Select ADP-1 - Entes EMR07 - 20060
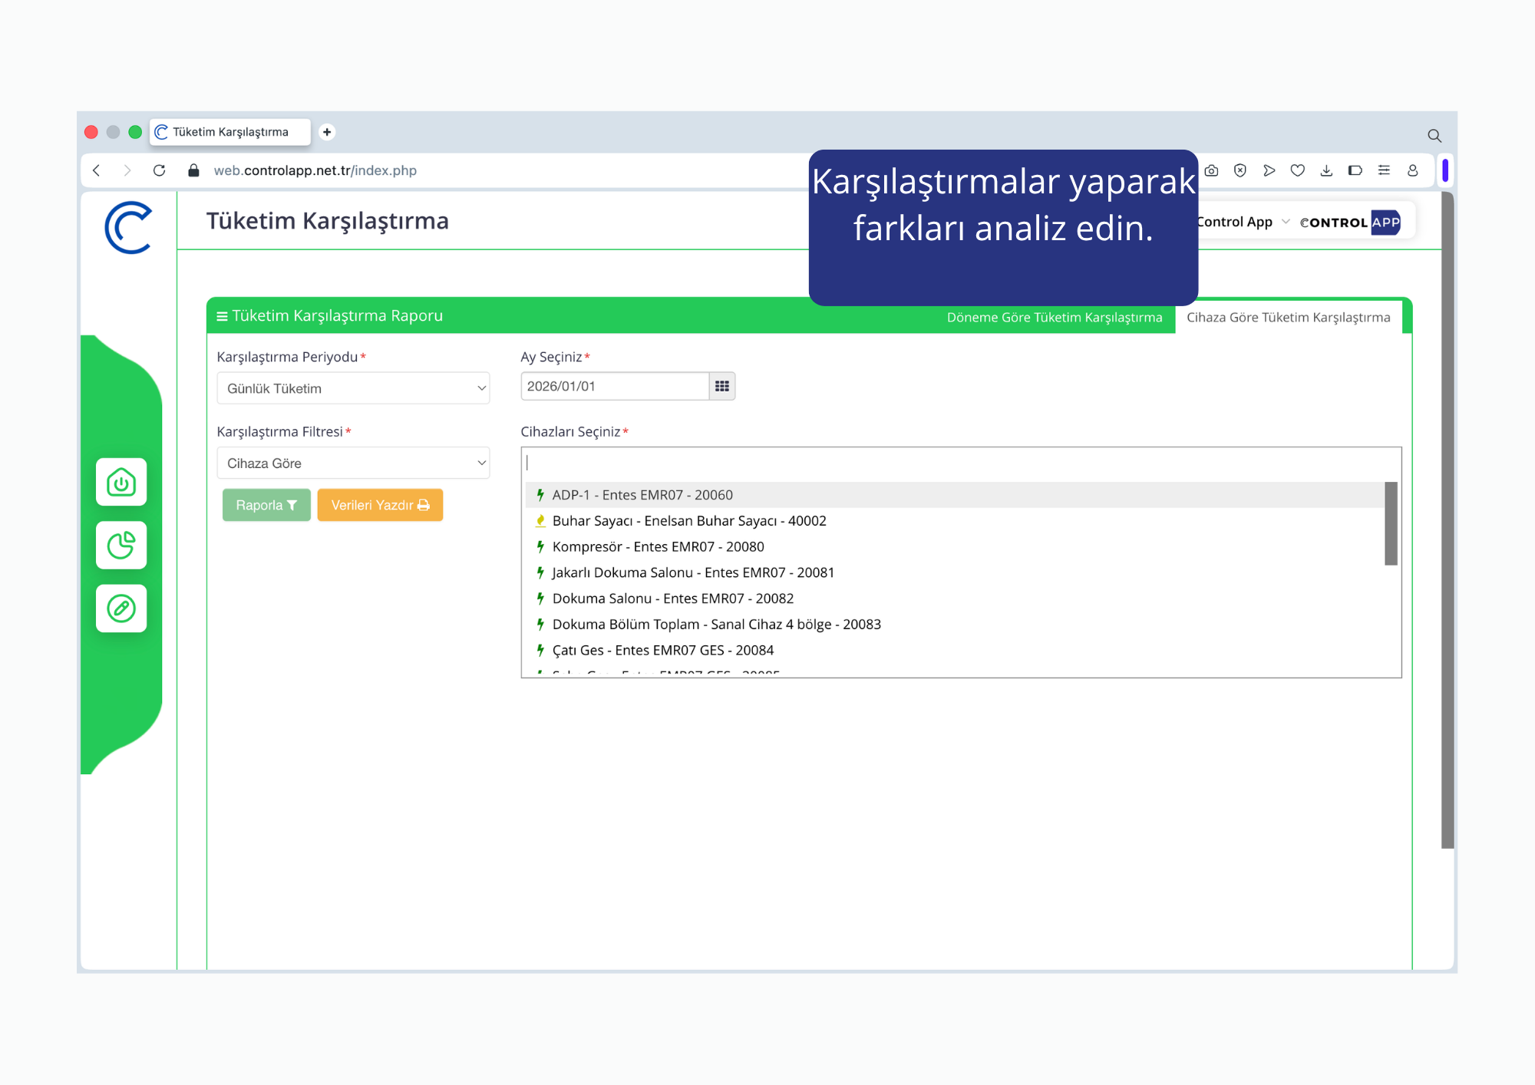The height and width of the screenshot is (1085, 1535). tap(954, 495)
